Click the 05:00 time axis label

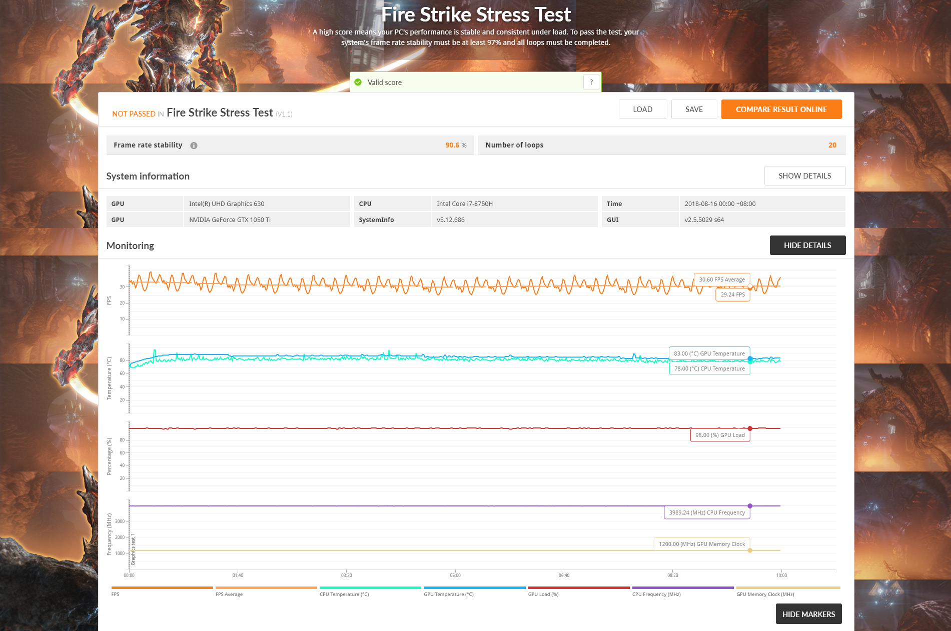point(455,575)
